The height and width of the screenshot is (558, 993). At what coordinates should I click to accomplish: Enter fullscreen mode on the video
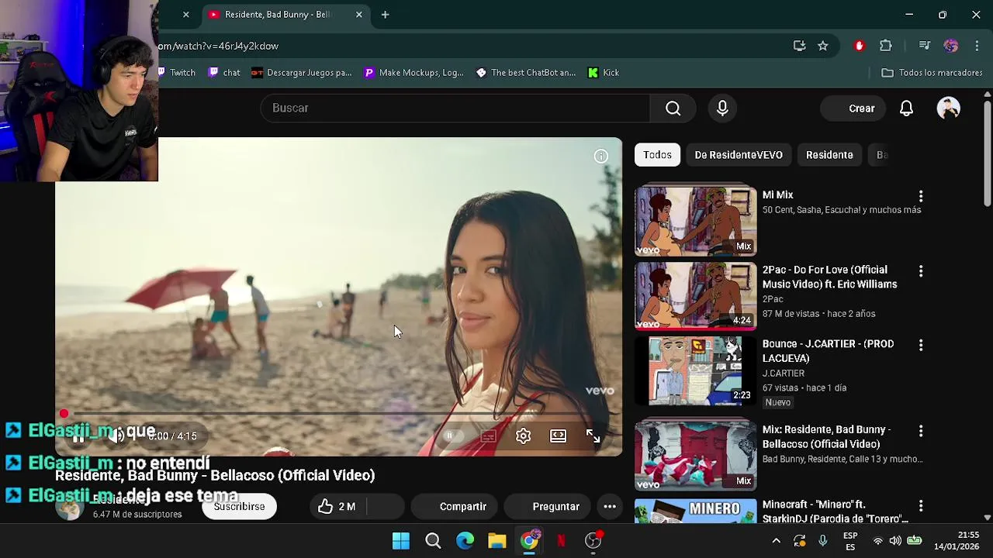[x=593, y=436]
